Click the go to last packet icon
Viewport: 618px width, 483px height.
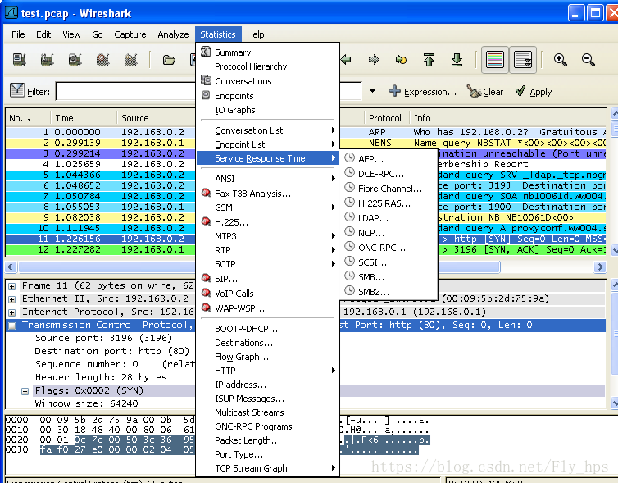click(x=457, y=60)
